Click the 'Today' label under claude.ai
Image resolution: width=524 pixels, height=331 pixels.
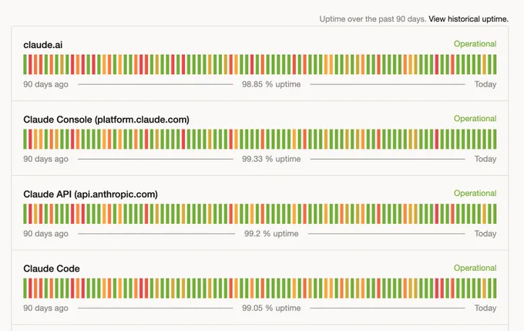point(485,84)
